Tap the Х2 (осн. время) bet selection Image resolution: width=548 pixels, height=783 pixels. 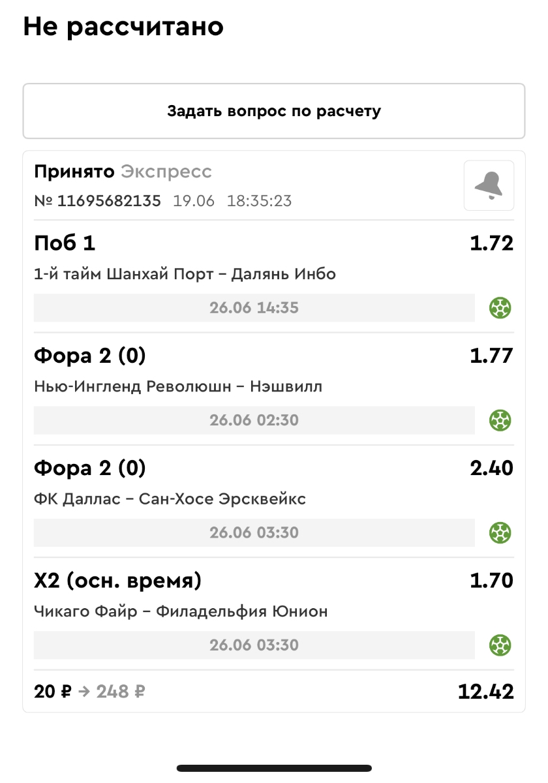(117, 581)
